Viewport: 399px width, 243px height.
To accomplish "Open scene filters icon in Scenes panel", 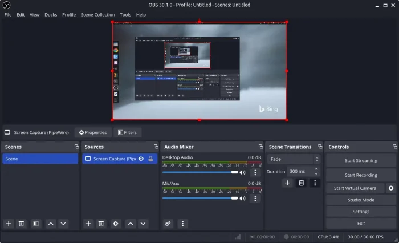I will click(x=35, y=224).
